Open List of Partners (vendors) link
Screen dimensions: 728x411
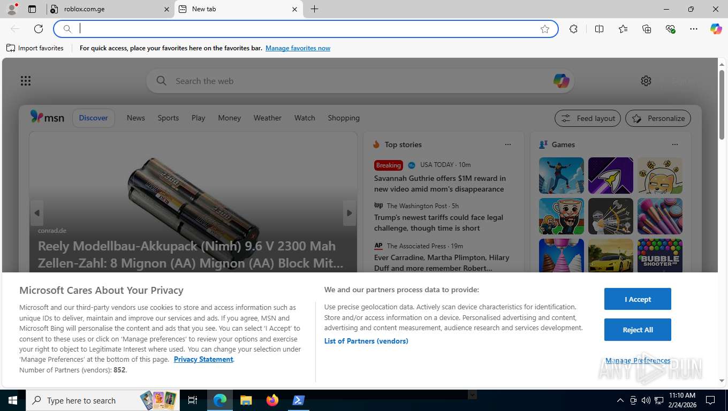(x=366, y=341)
